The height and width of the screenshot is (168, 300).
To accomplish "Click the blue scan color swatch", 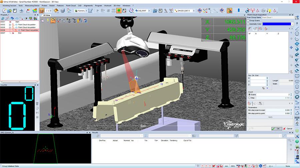I will click(276, 24).
